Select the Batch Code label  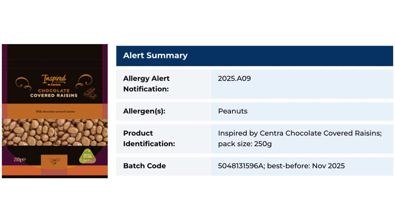144,166
